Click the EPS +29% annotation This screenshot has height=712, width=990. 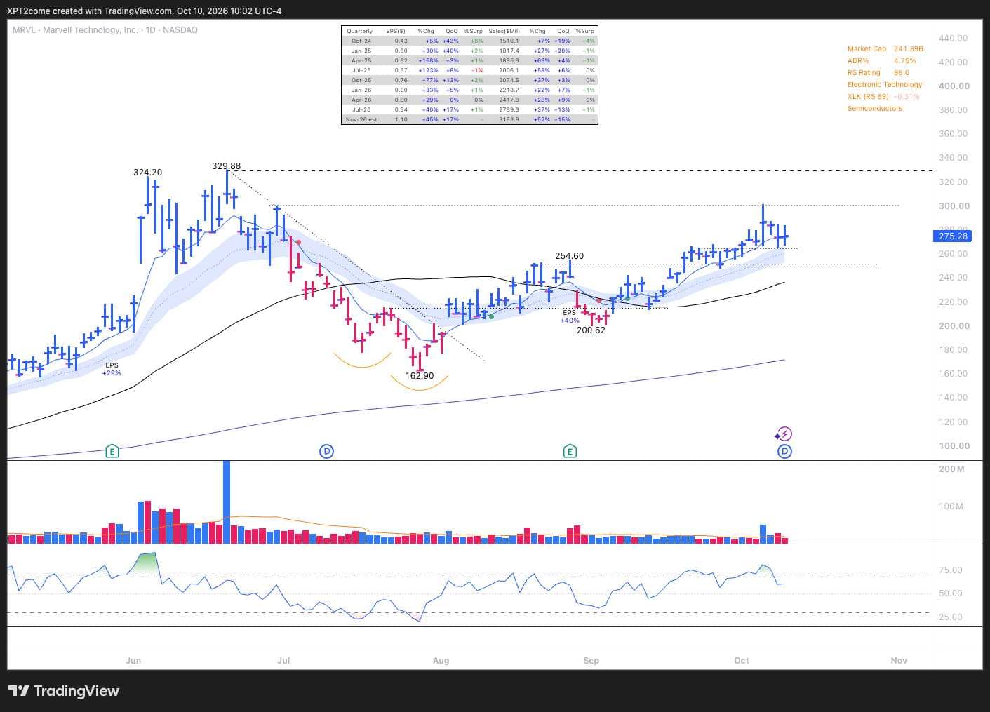tap(112, 369)
